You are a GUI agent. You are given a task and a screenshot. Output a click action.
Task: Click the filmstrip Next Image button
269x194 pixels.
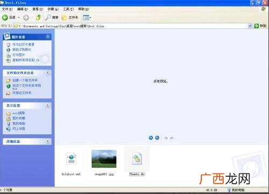tap(157, 138)
